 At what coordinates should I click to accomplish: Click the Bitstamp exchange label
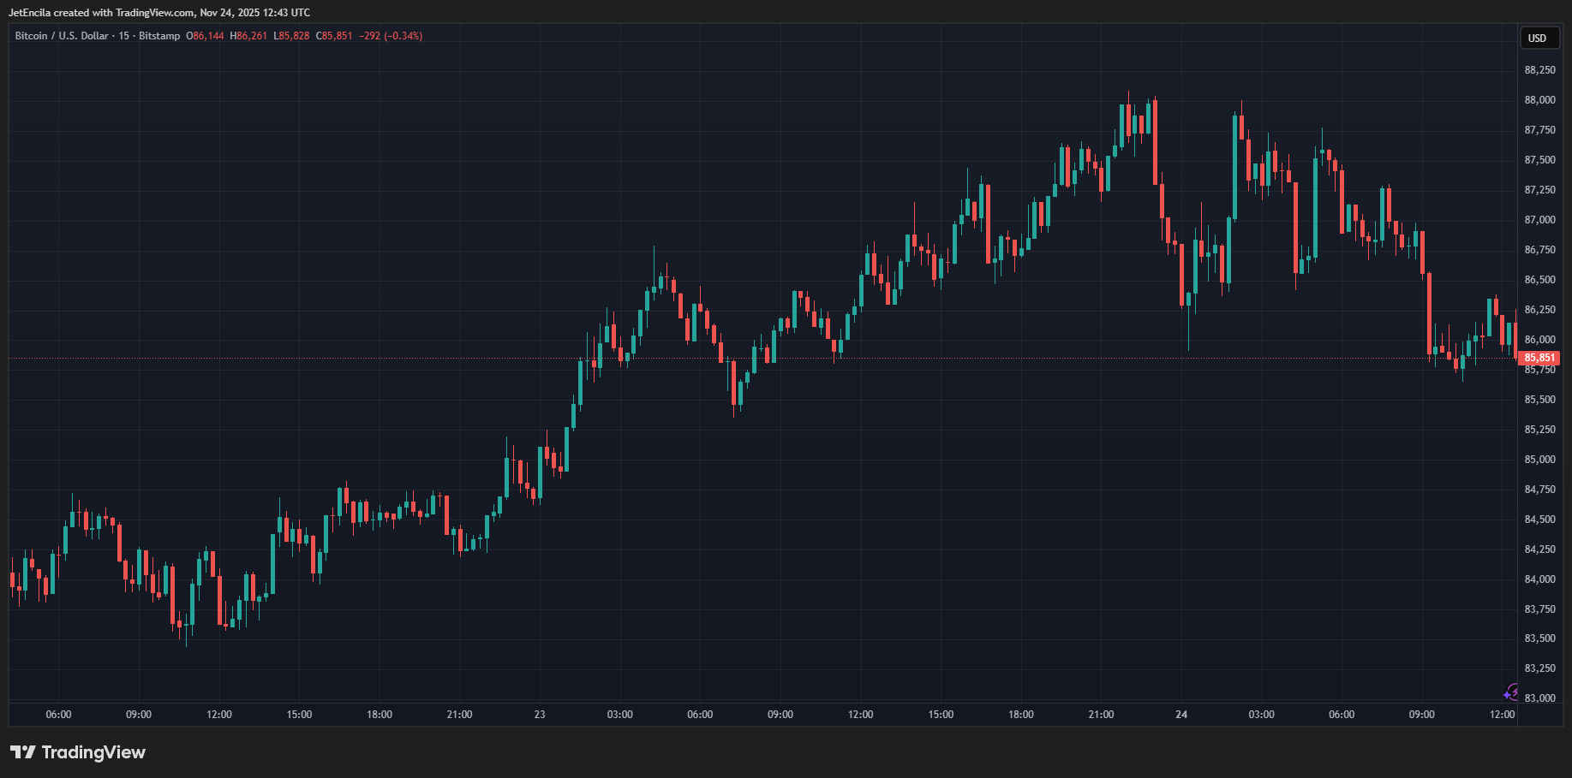pyautogui.click(x=158, y=36)
